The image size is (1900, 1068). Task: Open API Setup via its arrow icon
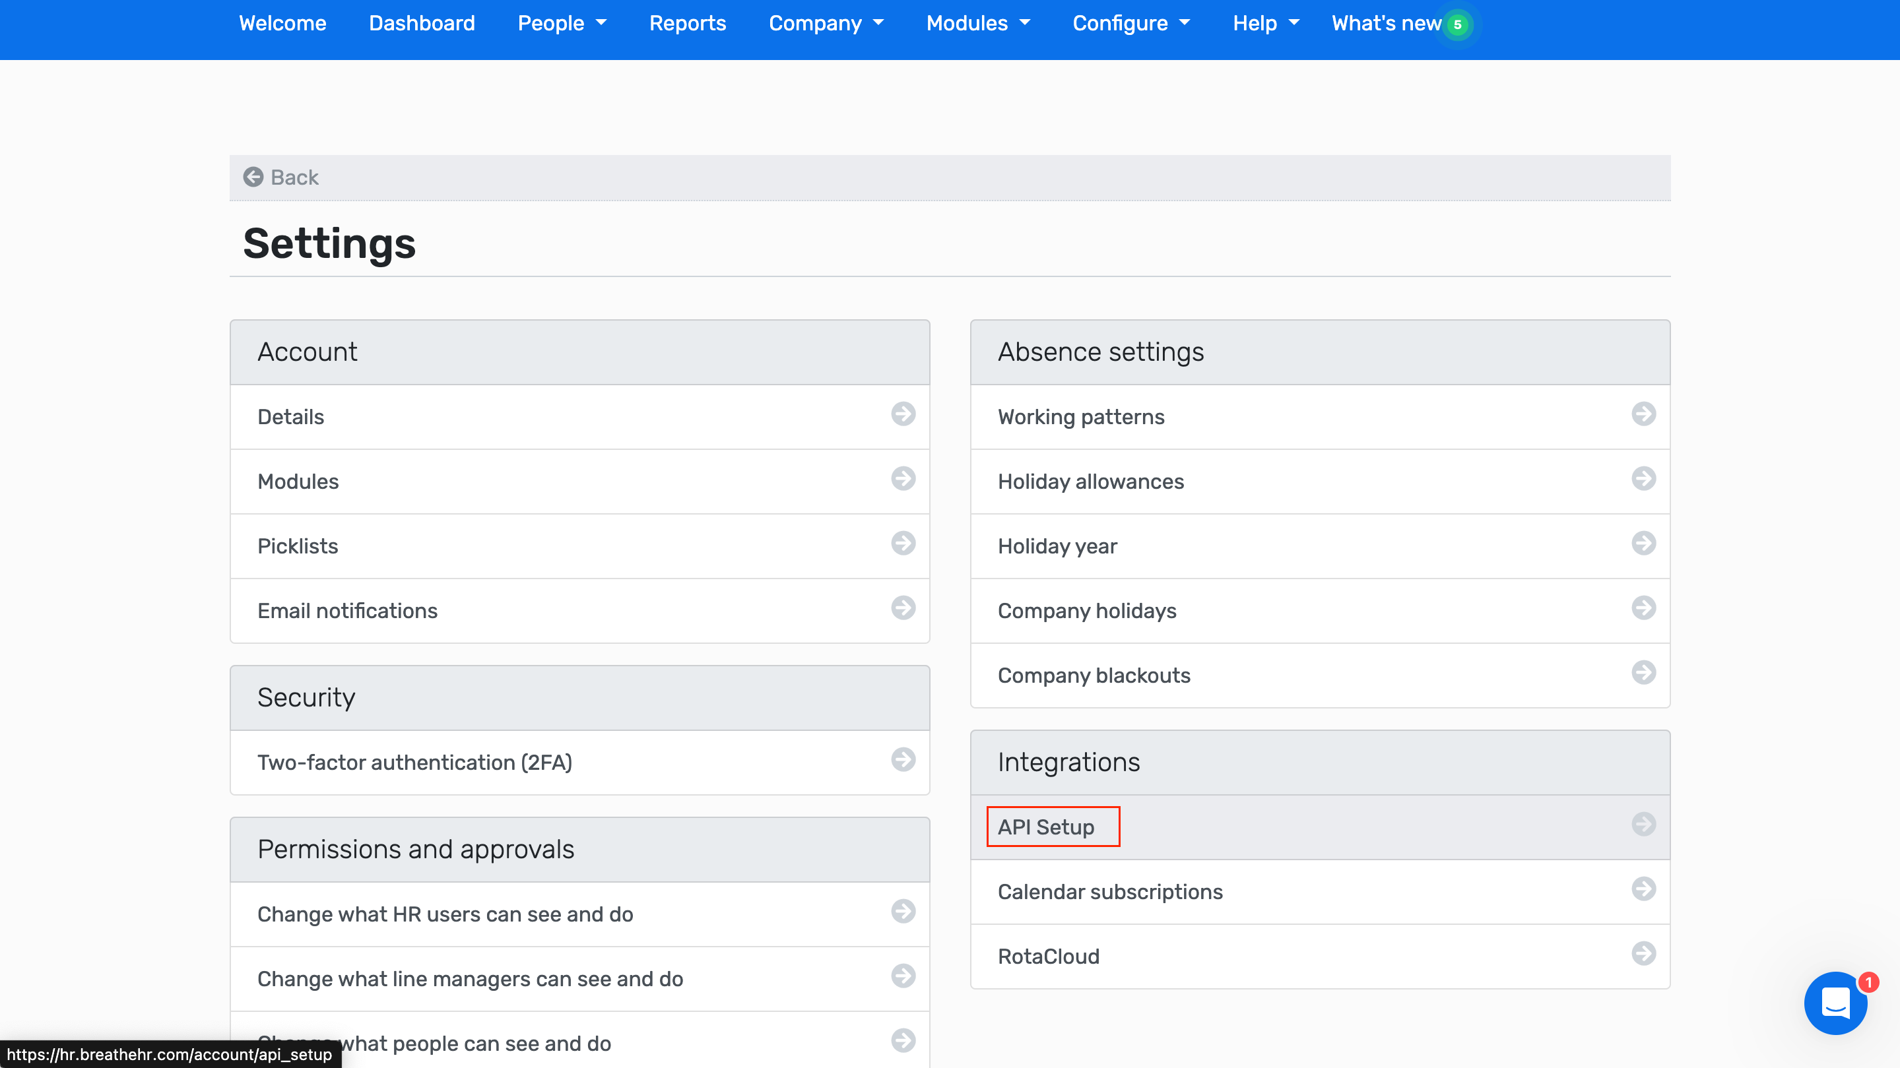pyautogui.click(x=1644, y=825)
